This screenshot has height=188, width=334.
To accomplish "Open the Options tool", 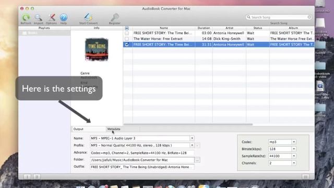I will click(51, 17).
